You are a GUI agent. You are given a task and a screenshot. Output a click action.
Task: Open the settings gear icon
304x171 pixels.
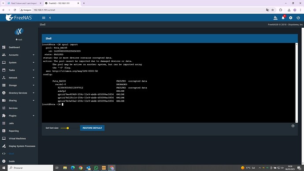tap(291, 18)
